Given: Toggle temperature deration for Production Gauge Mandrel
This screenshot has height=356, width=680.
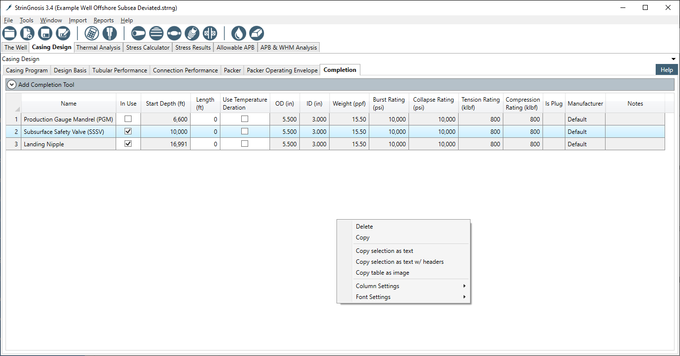Looking at the screenshot, I should [245, 119].
